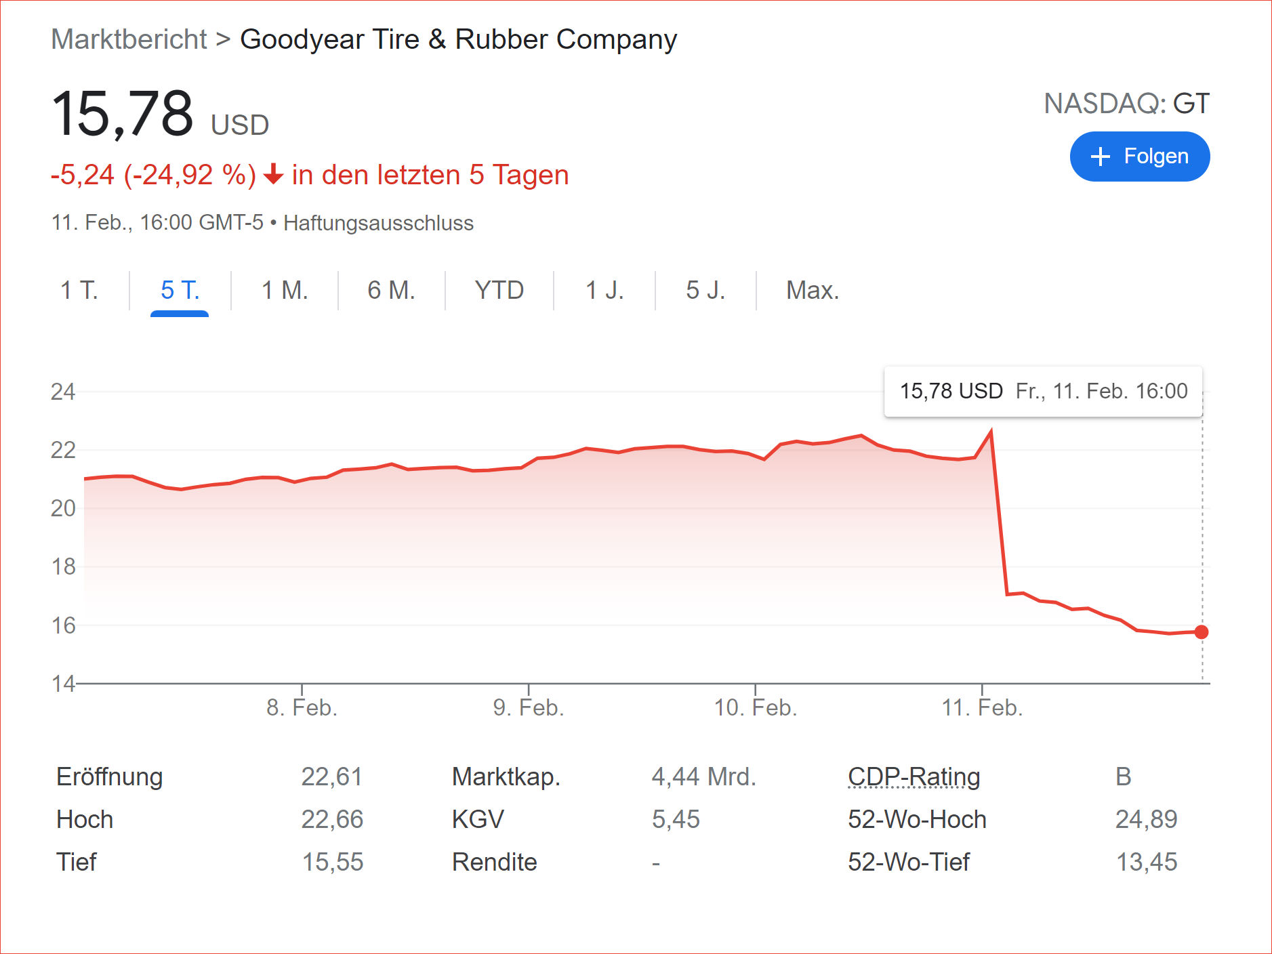This screenshot has width=1272, height=954.
Task: Switch to the 1 M. tab
Action: tap(285, 290)
